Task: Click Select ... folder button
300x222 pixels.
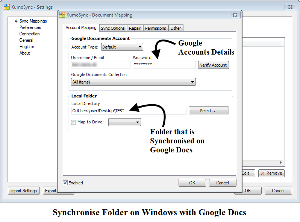Action: point(209,111)
